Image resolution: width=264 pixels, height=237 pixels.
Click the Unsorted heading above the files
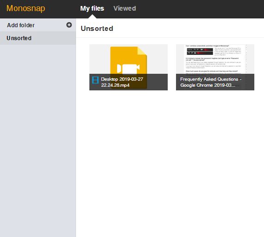tap(97, 29)
